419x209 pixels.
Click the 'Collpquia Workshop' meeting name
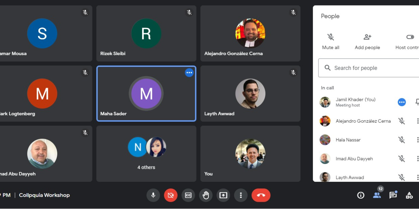(x=44, y=195)
